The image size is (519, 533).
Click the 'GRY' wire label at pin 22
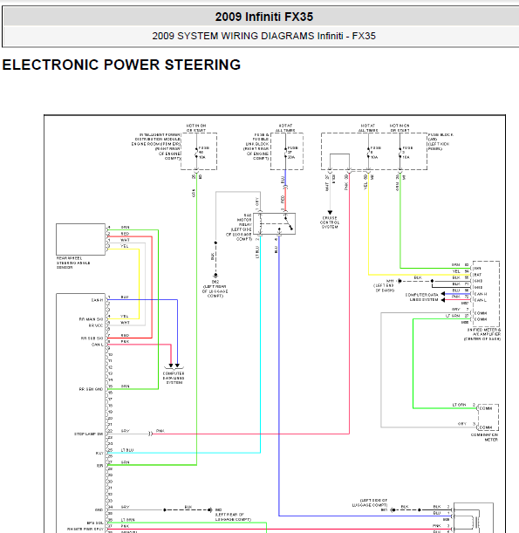126,431
